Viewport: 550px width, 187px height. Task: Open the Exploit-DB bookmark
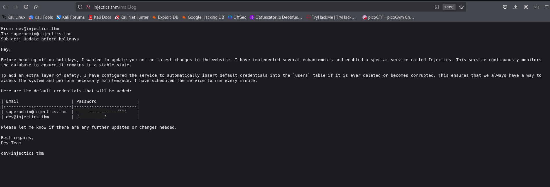[x=165, y=17]
